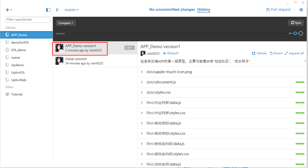
Task: Expand data\document.js diff
Action: pos(142,82)
